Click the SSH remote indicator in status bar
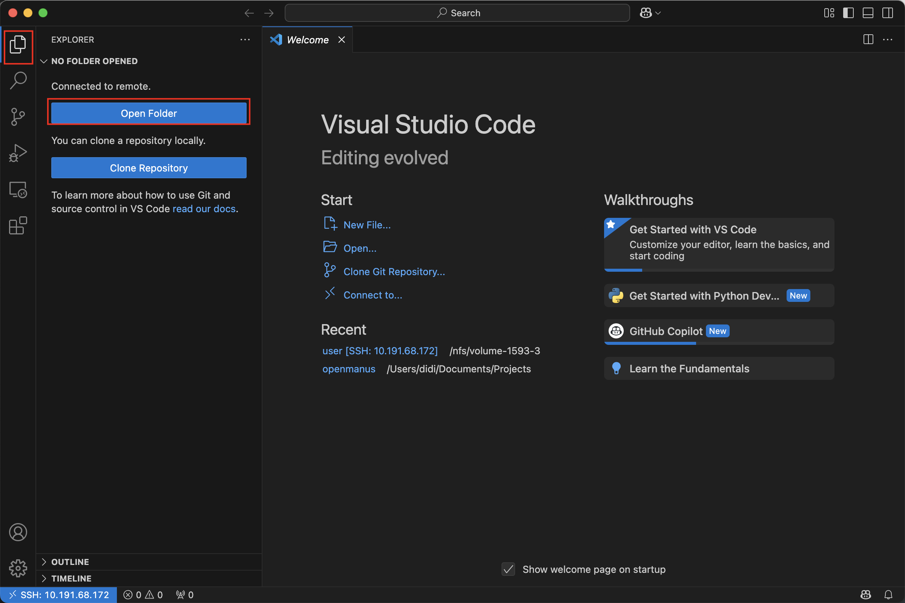Viewport: 905px width, 603px height. [59, 595]
